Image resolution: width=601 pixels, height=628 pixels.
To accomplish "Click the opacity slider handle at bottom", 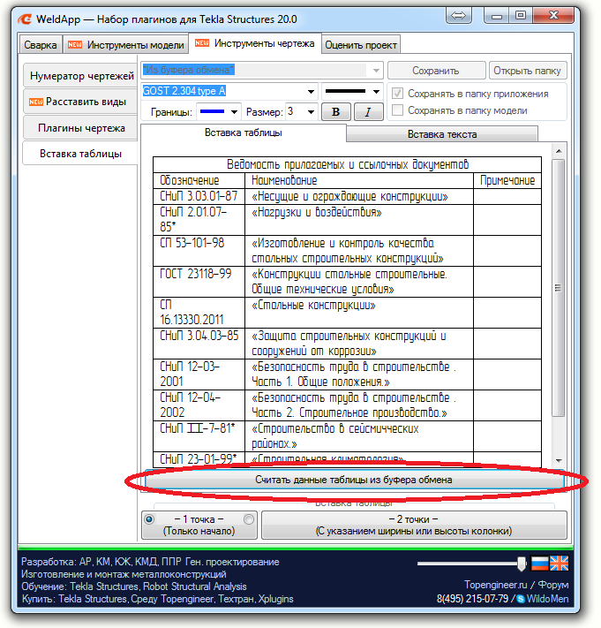I will pyautogui.click(x=522, y=564).
